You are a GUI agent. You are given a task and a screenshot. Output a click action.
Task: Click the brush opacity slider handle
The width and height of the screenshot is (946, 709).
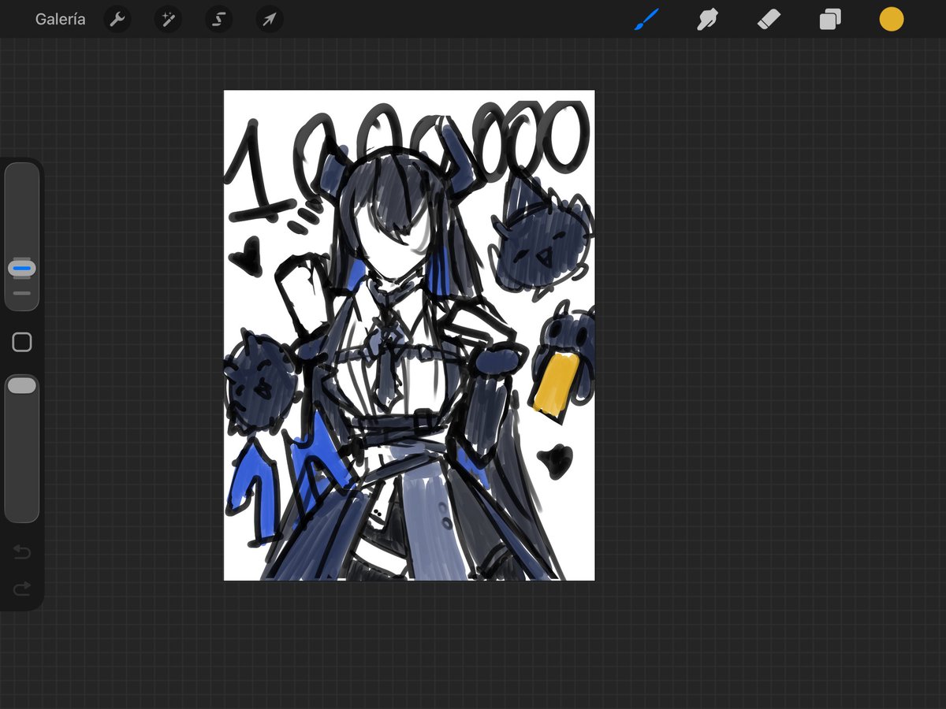[x=22, y=385]
